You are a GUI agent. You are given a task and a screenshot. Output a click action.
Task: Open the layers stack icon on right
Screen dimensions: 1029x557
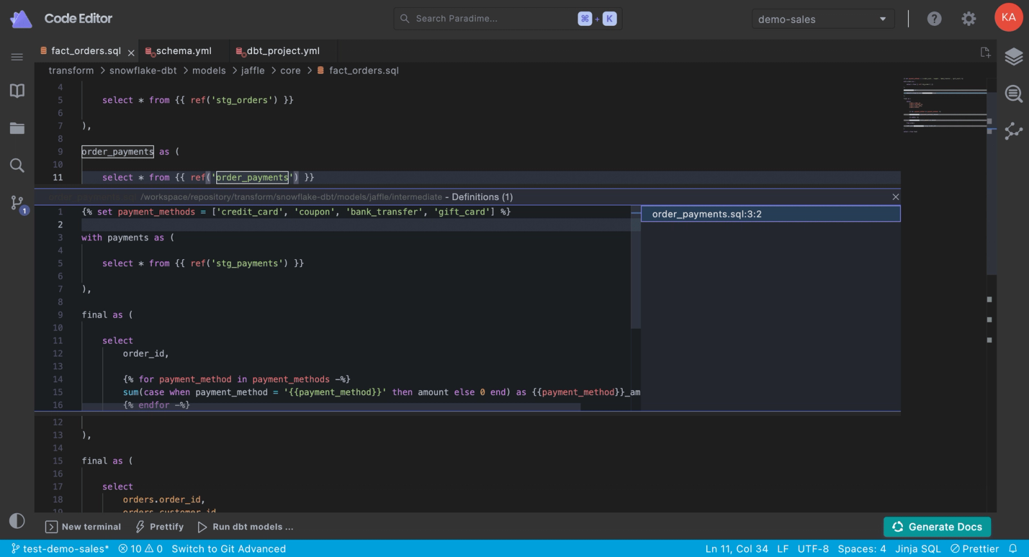point(1014,57)
